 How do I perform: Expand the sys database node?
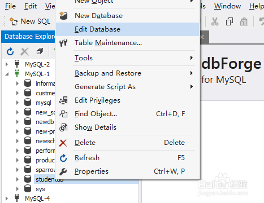[x=18, y=189]
